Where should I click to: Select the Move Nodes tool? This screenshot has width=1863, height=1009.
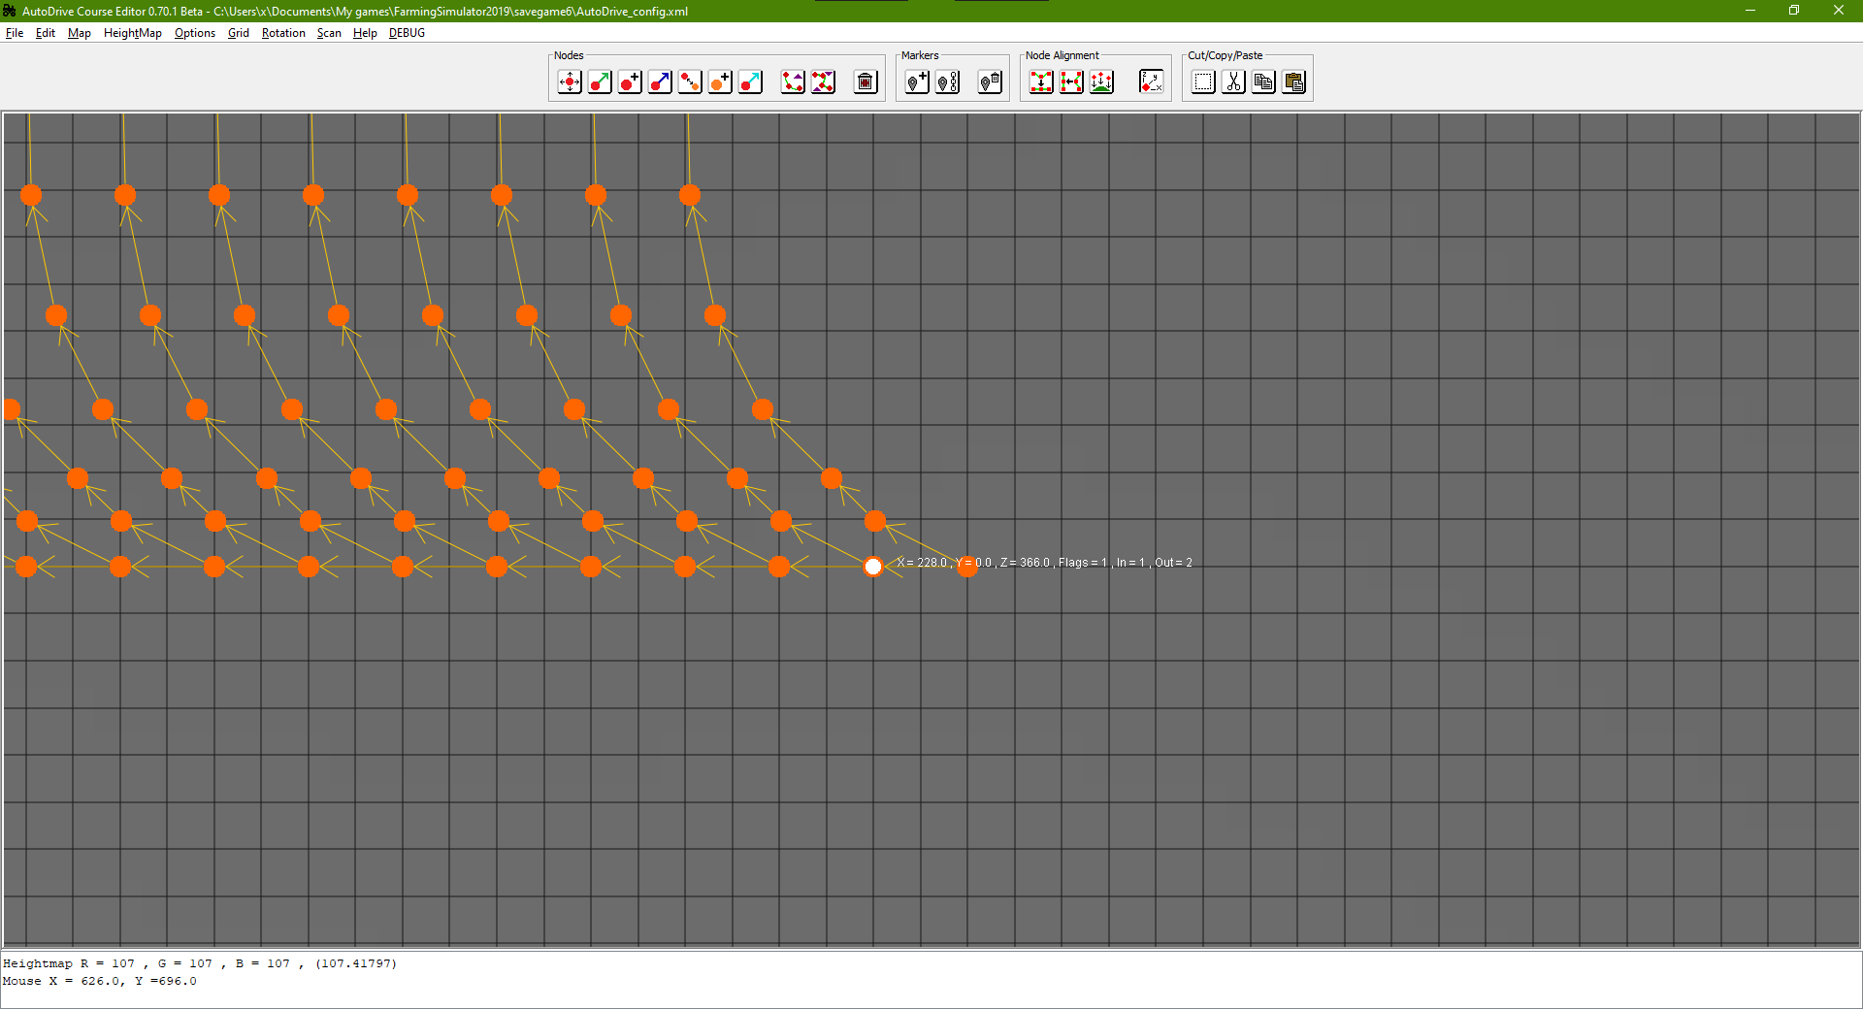tap(570, 82)
